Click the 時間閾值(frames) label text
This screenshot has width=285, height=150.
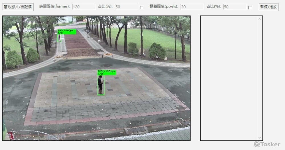pos(54,7)
